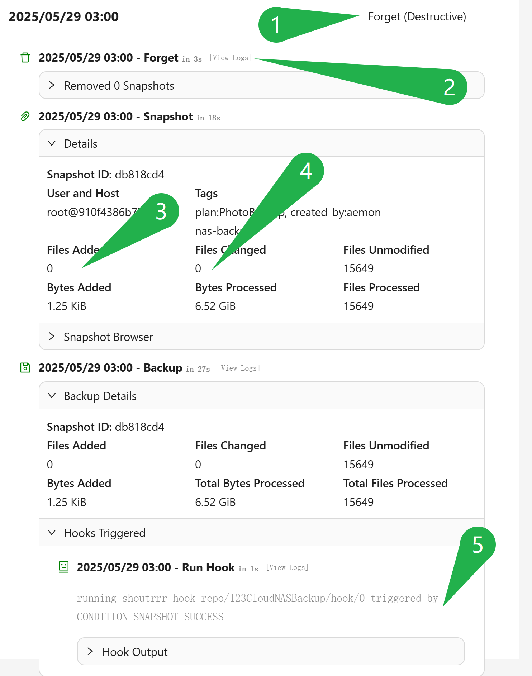The width and height of the screenshot is (532, 676).
Task: Click green annotation marker number 3
Action: [x=161, y=211]
